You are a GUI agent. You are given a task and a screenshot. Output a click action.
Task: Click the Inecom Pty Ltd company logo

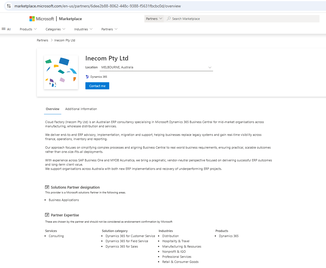tap(61, 72)
